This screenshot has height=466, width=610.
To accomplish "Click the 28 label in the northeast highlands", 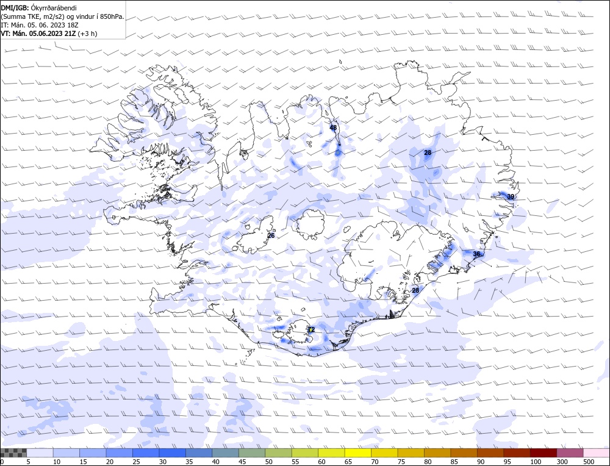I will pos(428,153).
